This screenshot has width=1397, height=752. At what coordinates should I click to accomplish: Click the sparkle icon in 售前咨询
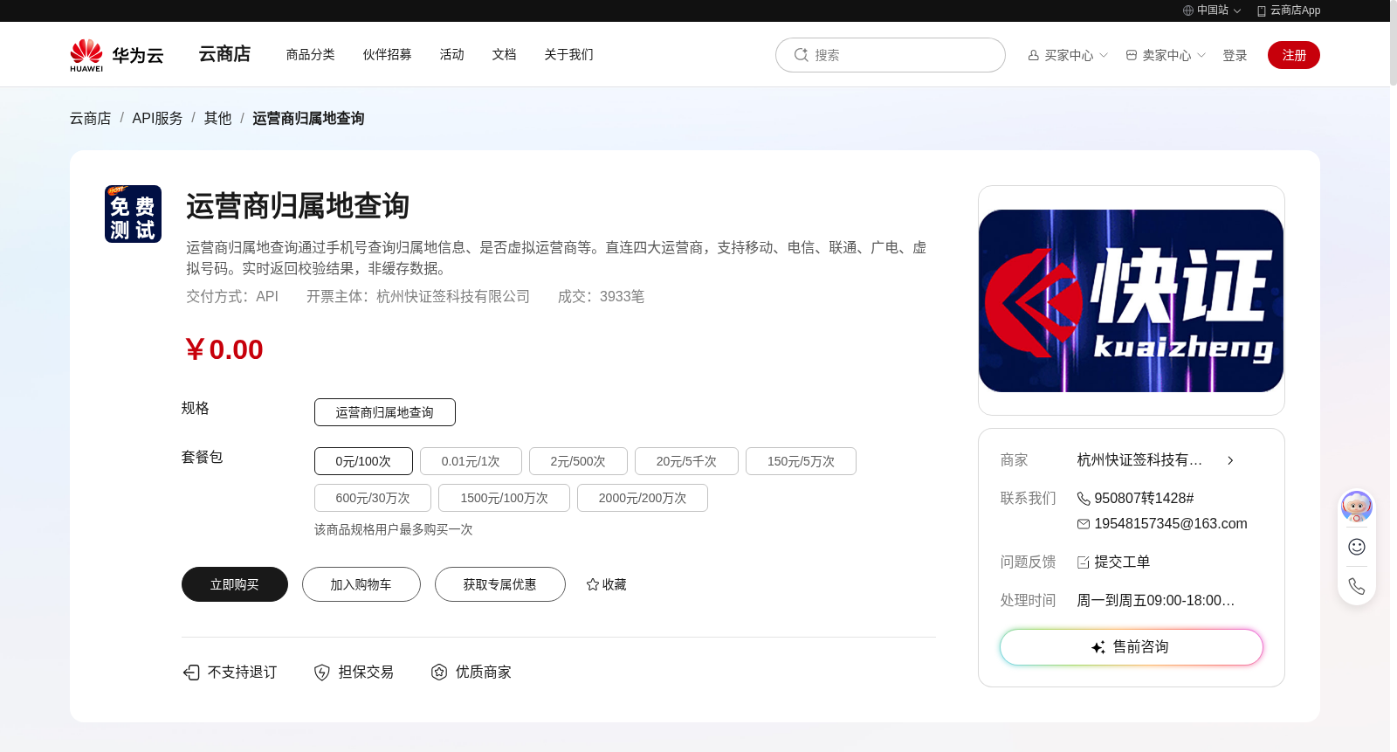(1099, 647)
